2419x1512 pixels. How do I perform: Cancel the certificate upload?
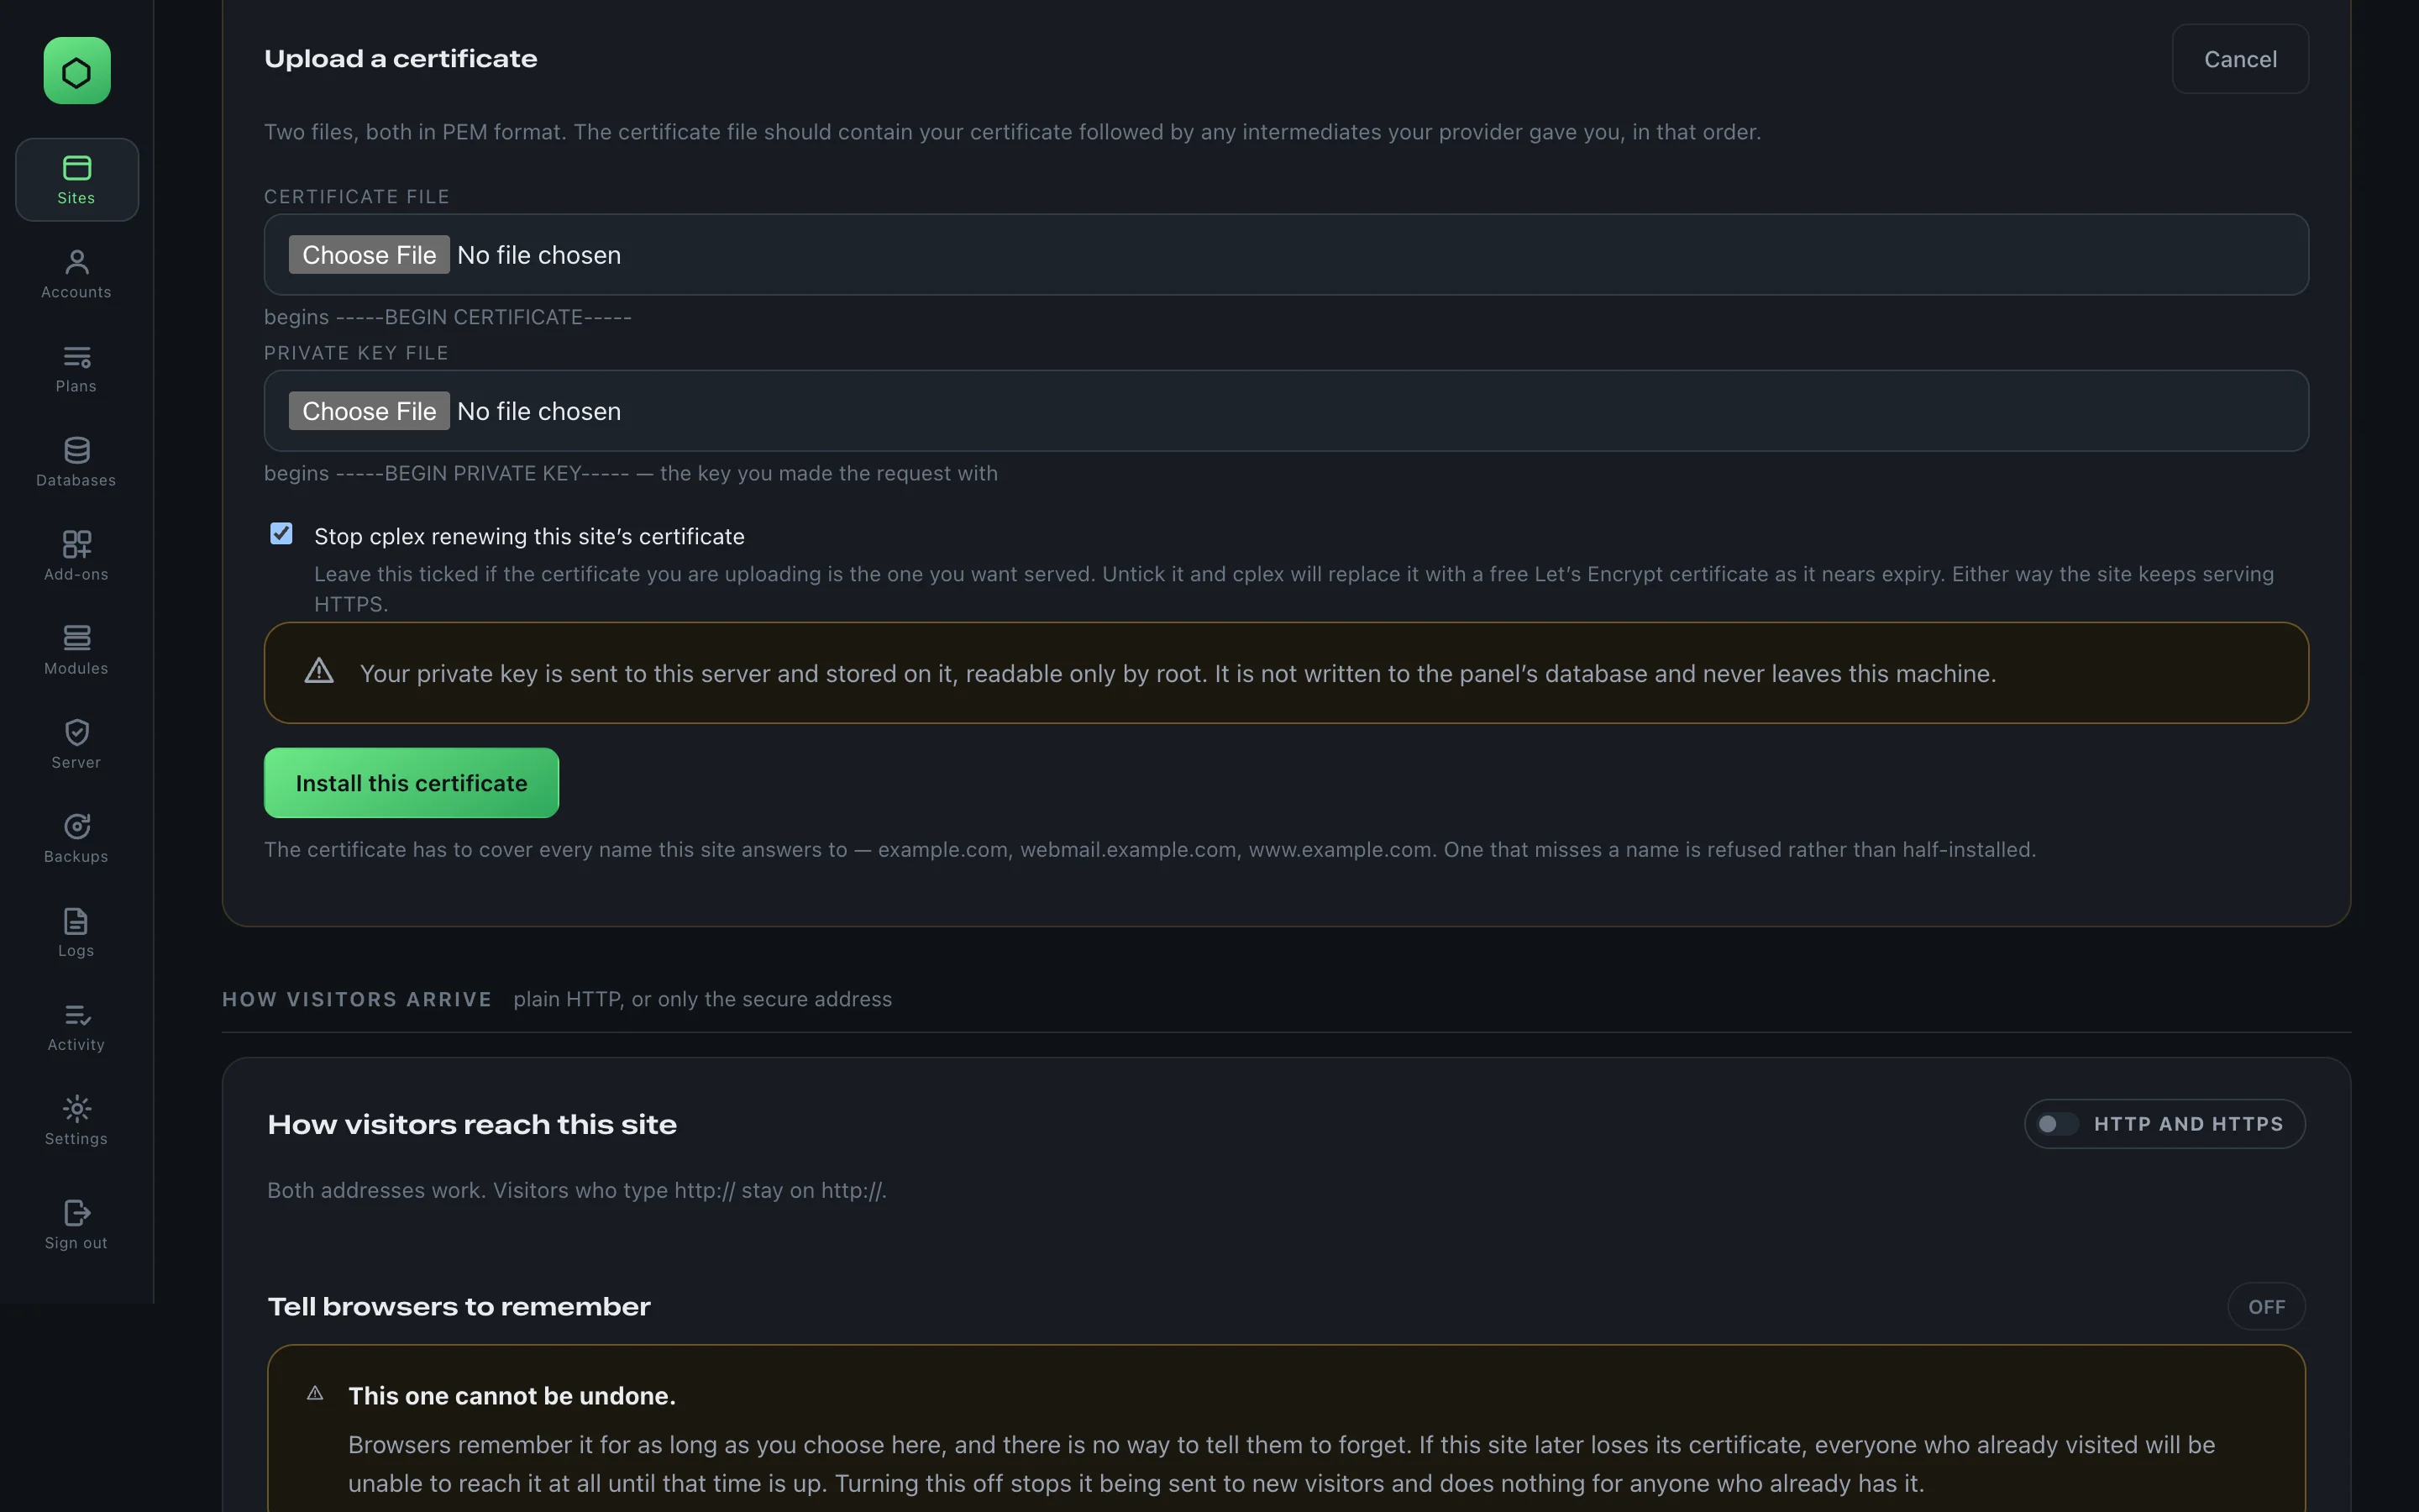[x=2240, y=59]
